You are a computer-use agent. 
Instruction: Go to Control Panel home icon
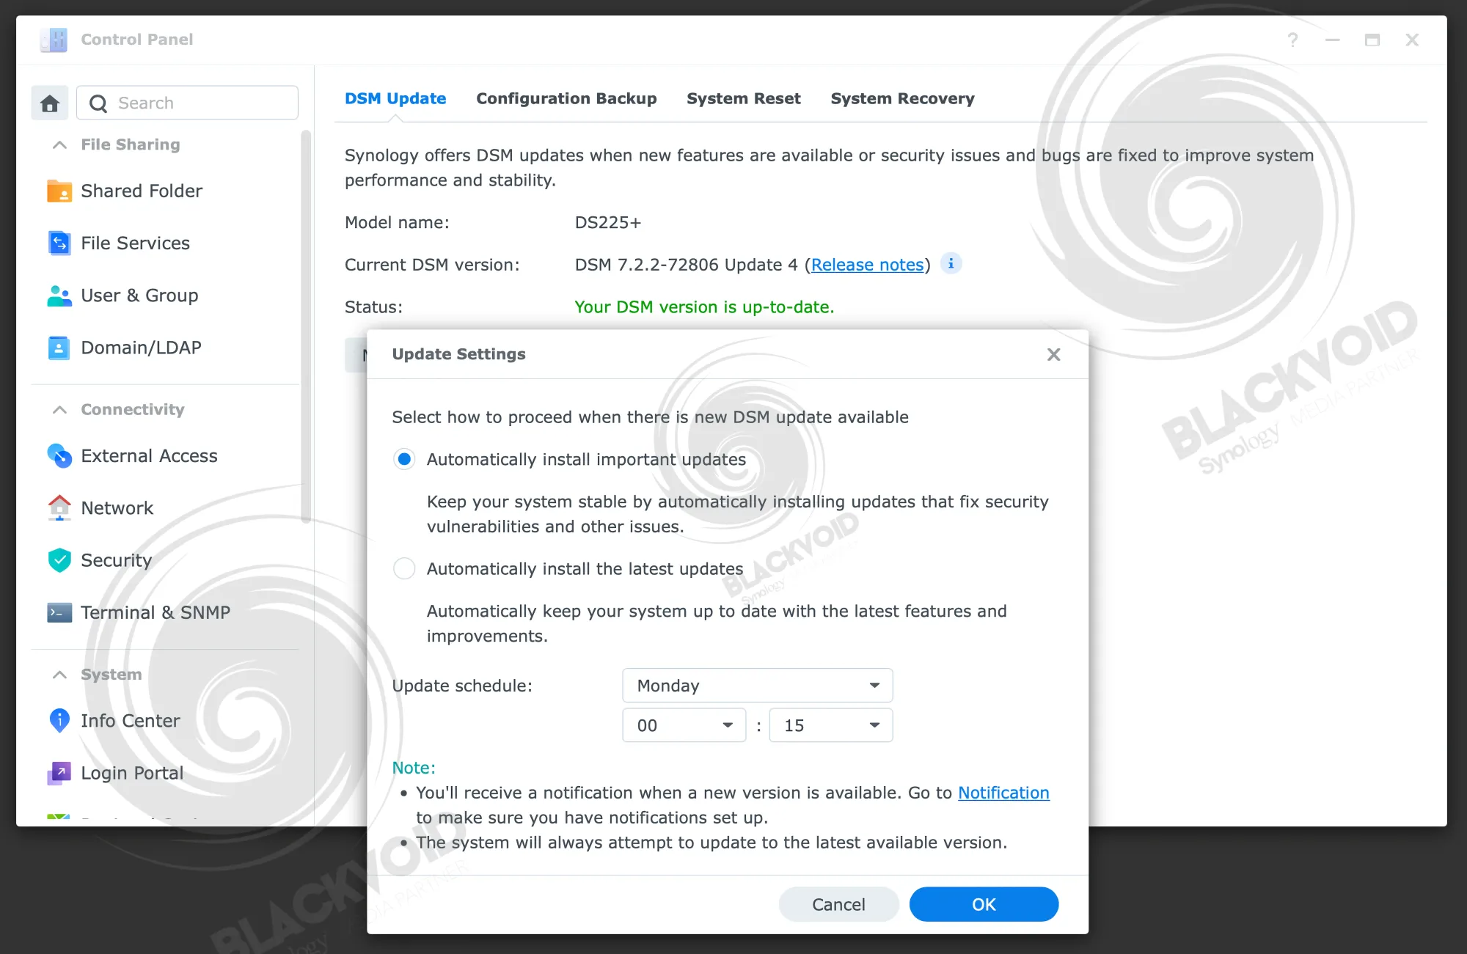pos(50,103)
